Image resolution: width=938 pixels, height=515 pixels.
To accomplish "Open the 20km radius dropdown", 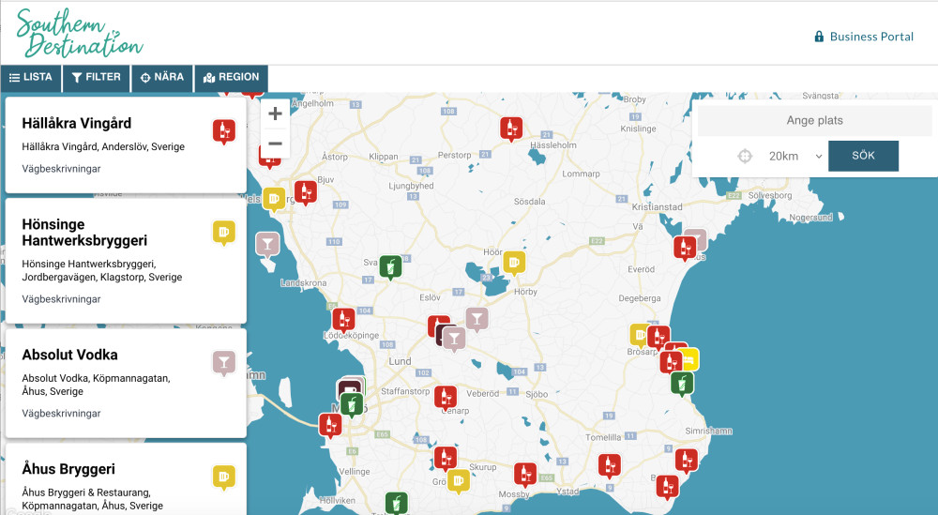I will [x=794, y=156].
